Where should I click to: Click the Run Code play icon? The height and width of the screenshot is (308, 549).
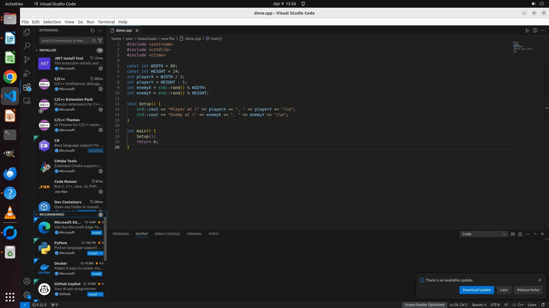pos(527,31)
